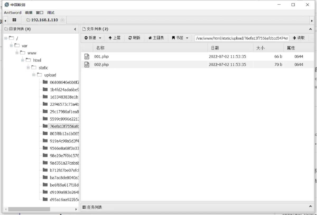
Task: Open the 调试 menu
Action: click(x=51, y=12)
